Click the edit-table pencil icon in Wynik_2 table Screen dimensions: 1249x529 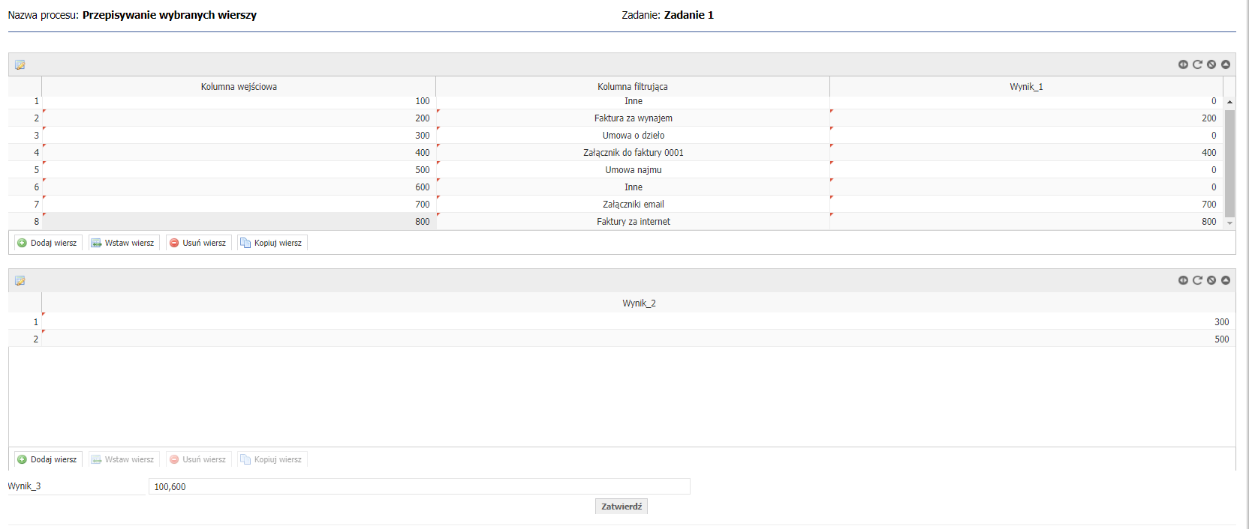[x=20, y=281]
